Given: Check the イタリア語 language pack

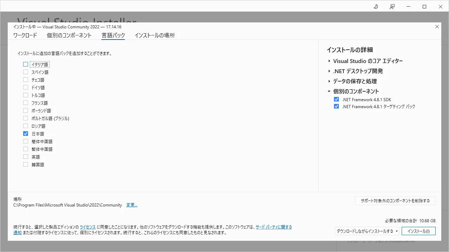Looking at the screenshot, I should pyautogui.click(x=26, y=64).
